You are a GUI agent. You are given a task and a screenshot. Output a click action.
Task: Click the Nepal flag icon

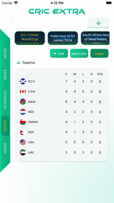point(23,132)
